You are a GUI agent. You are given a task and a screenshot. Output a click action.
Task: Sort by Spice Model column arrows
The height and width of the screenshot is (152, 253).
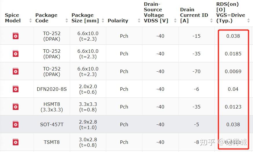coord(31,21)
